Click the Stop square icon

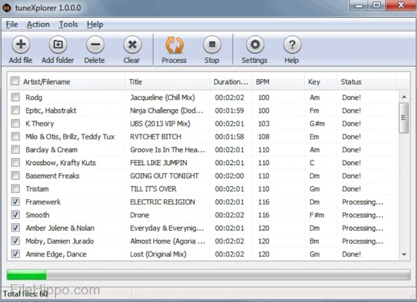[212, 44]
